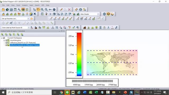Open Chrome from the taskbar
The height and width of the screenshot is (95, 169).
click(x=61, y=92)
